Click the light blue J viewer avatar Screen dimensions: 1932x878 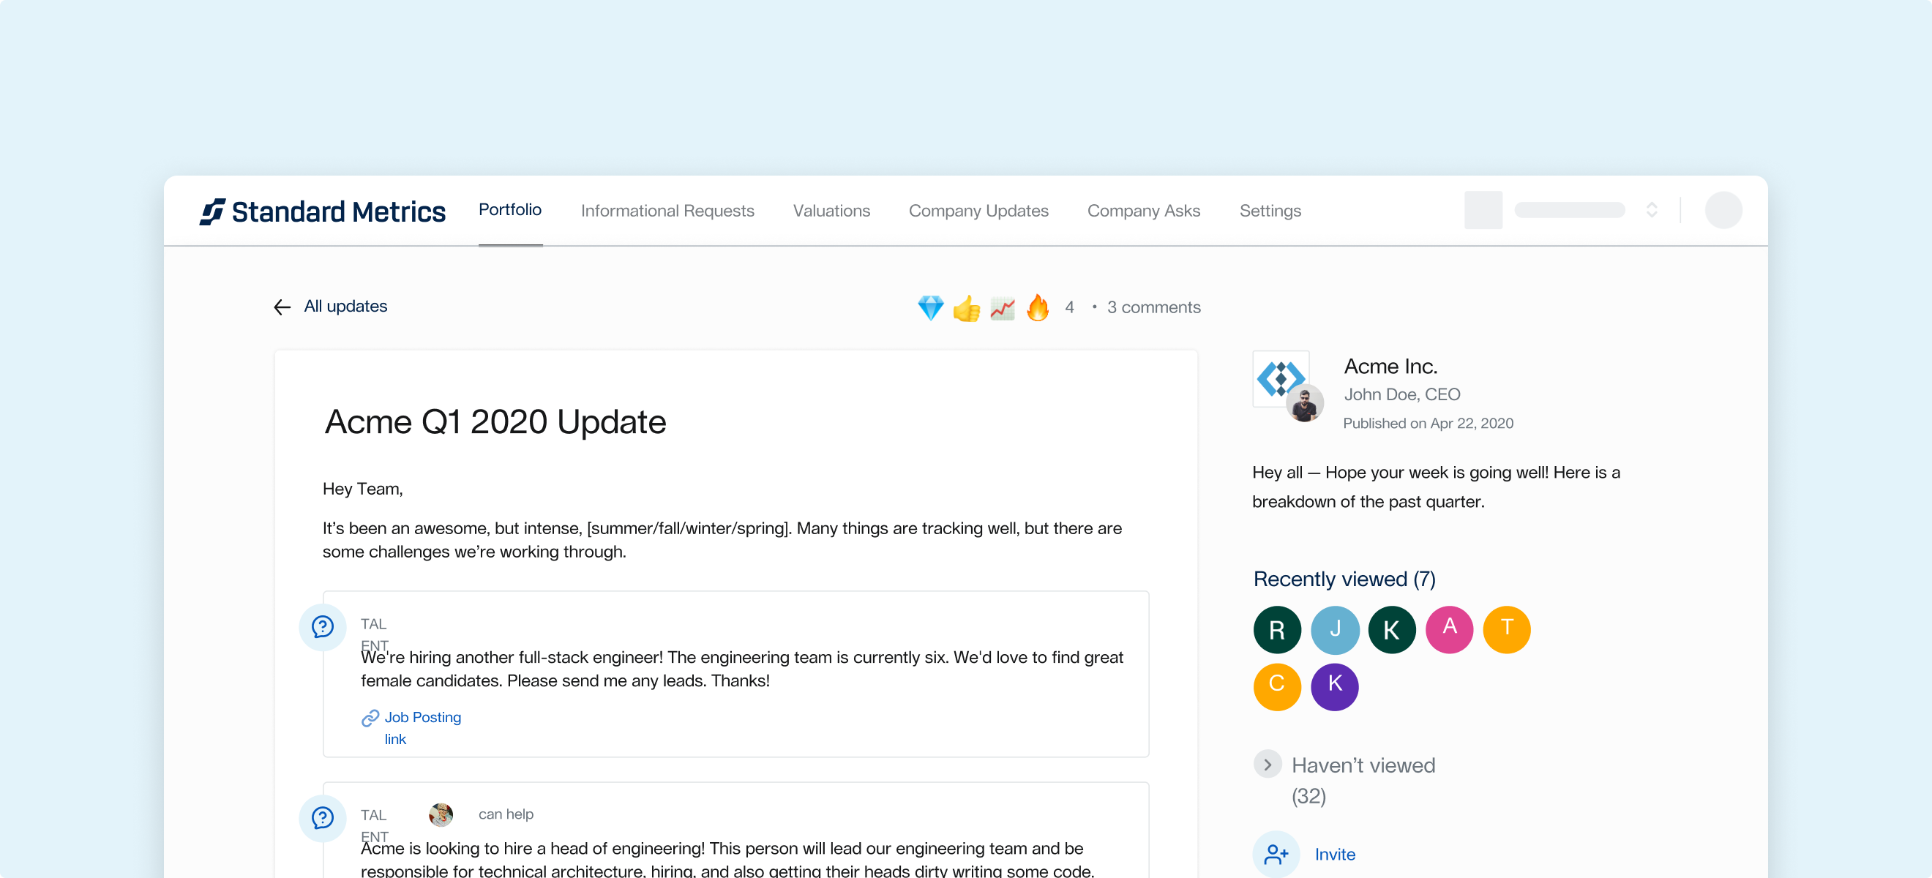(x=1334, y=630)
